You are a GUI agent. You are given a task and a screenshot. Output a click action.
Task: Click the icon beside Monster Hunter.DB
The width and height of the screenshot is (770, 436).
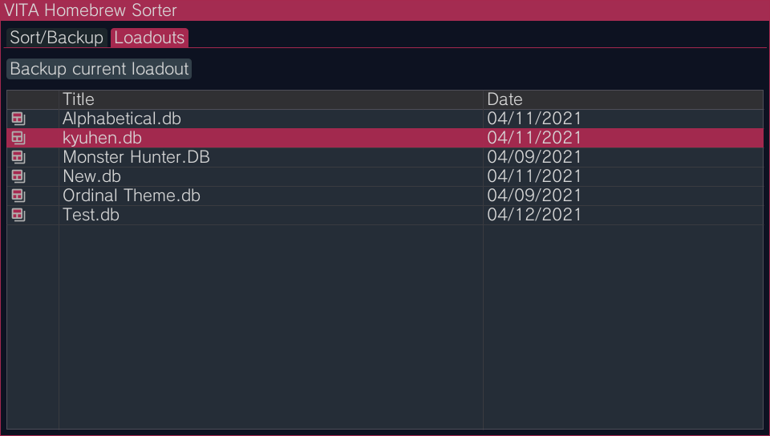pyautogui.click(x=18, y=157)
